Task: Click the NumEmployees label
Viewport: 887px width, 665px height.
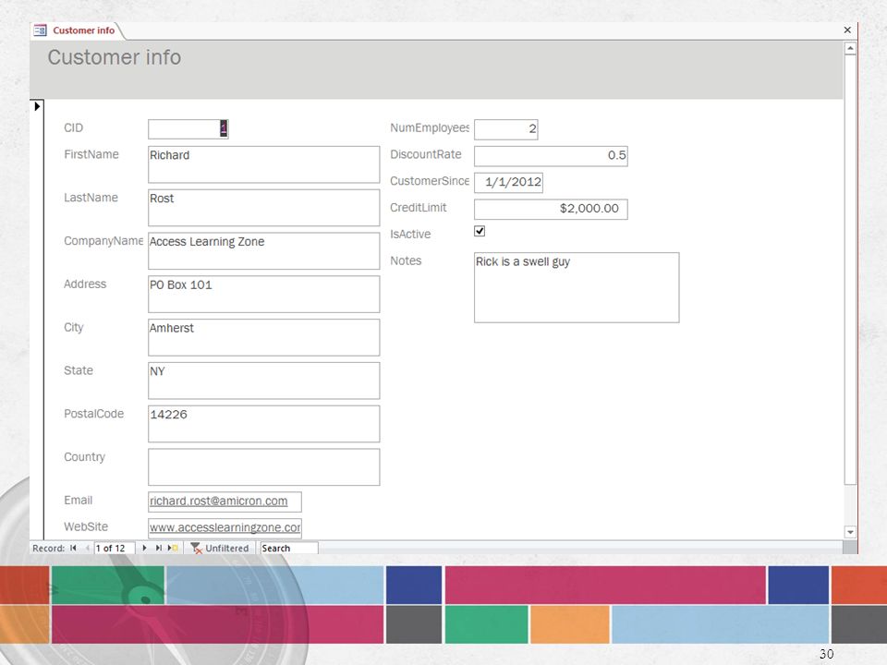Action: pyautogui.click(x=430, y=127)
